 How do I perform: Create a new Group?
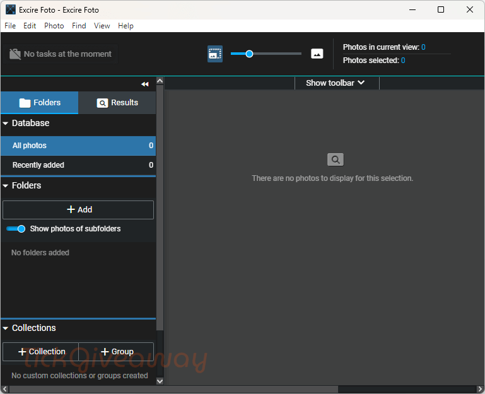pos(116,352)
